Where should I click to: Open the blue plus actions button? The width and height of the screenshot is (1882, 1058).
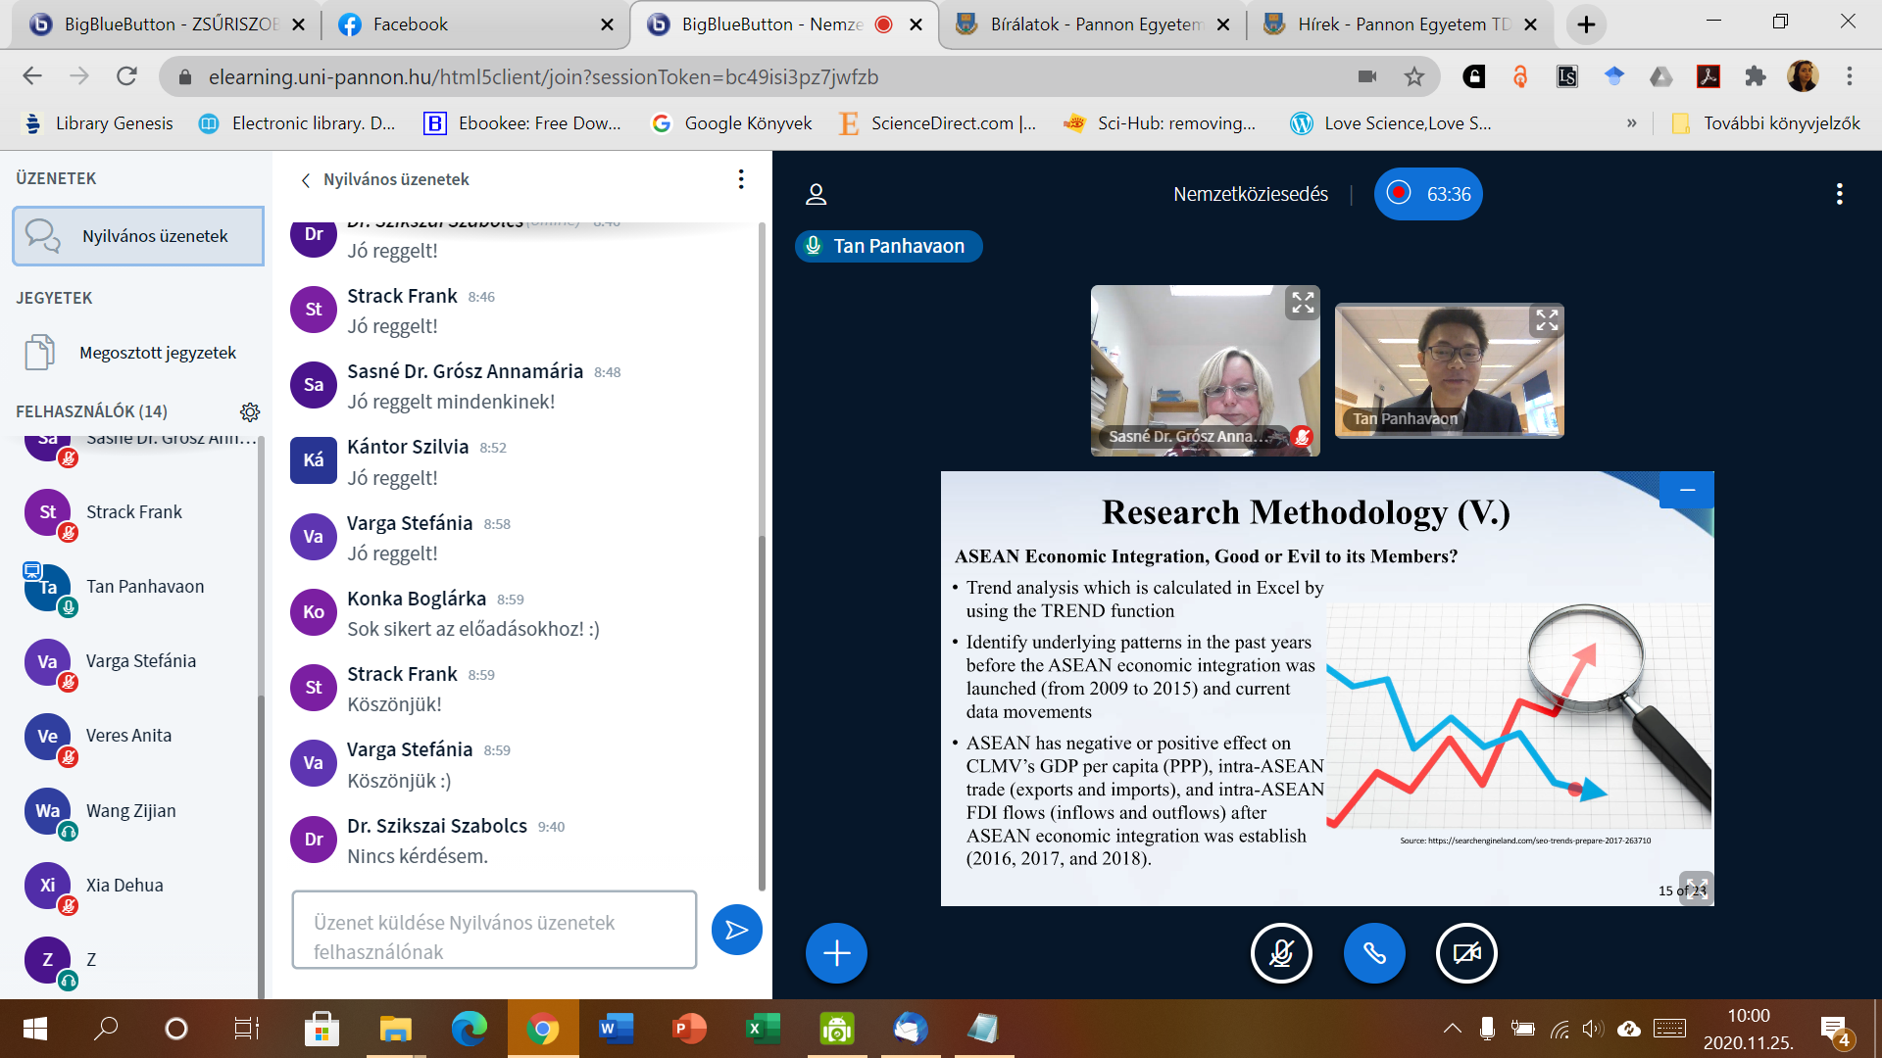[x=836, y=953]
